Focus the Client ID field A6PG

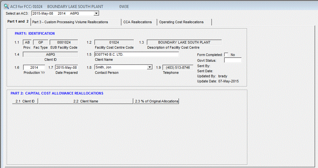click(x=50, y=54)
